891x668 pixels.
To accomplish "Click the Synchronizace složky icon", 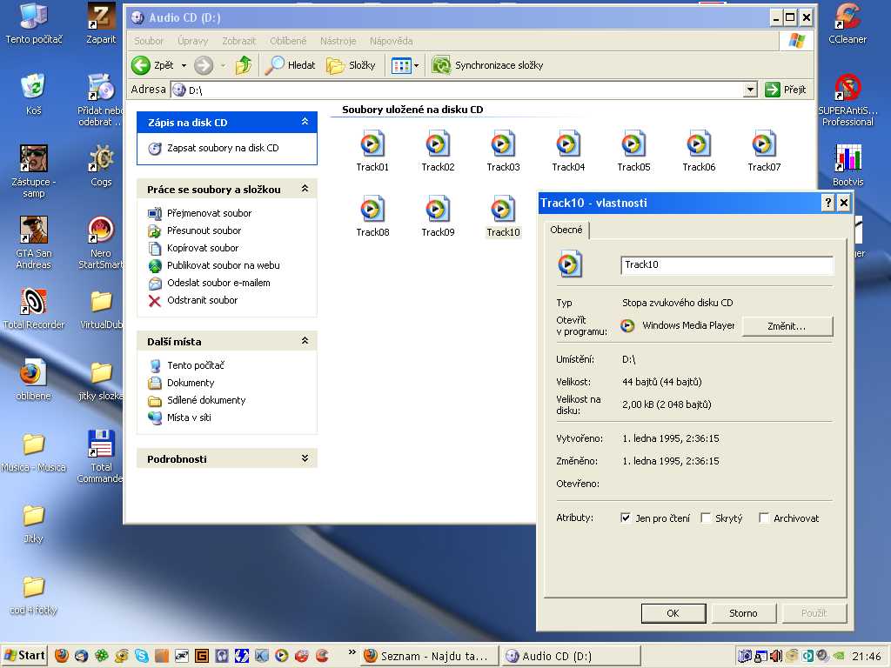I will 441,65.
